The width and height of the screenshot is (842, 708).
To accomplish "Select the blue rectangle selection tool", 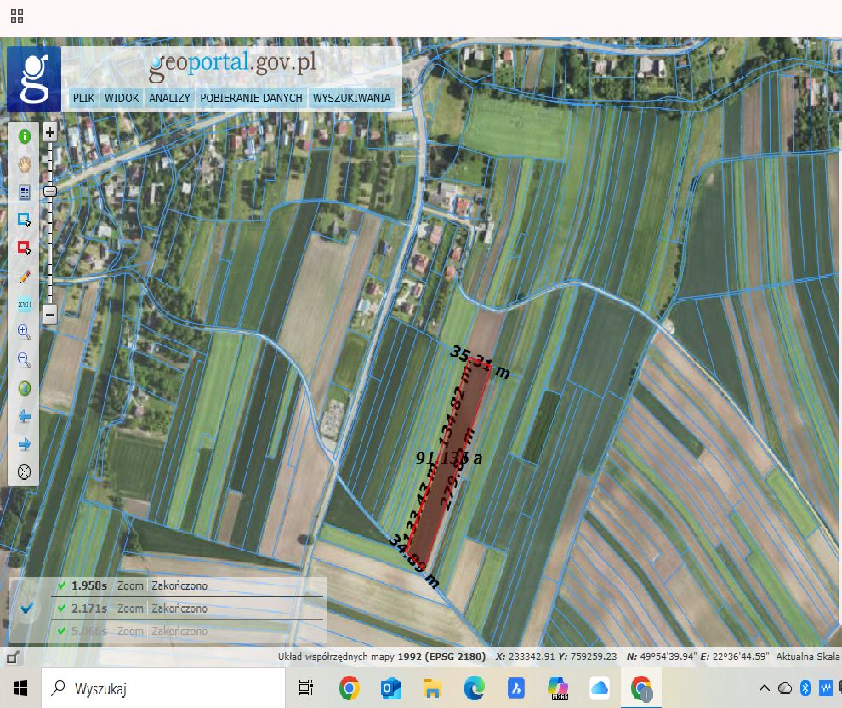I will 24,220.
